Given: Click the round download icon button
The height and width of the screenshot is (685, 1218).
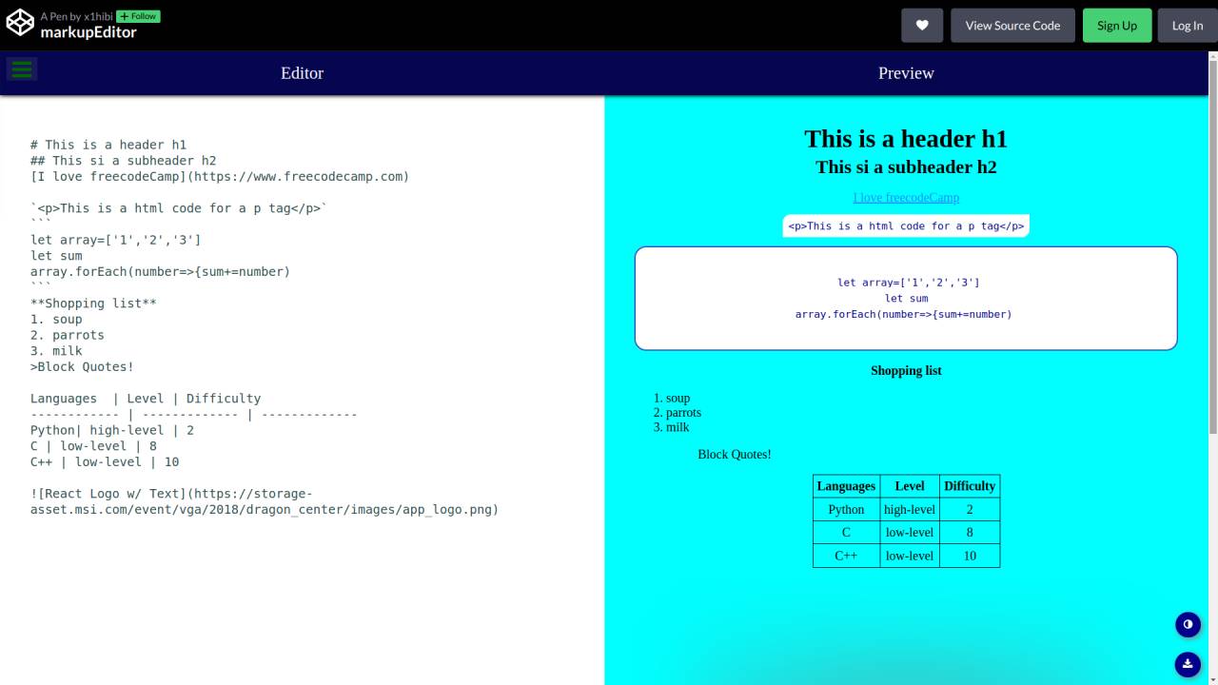Looking at the screenshot, I should pyautogui.click(x=1188, y=664).
